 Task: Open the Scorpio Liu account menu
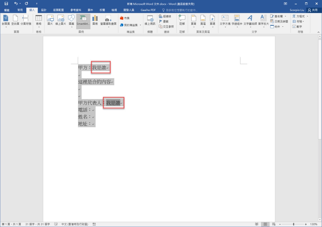point(297,10)
